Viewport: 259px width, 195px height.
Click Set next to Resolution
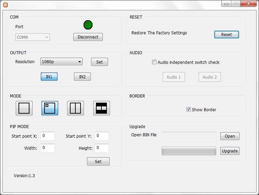tap(99, 62)
